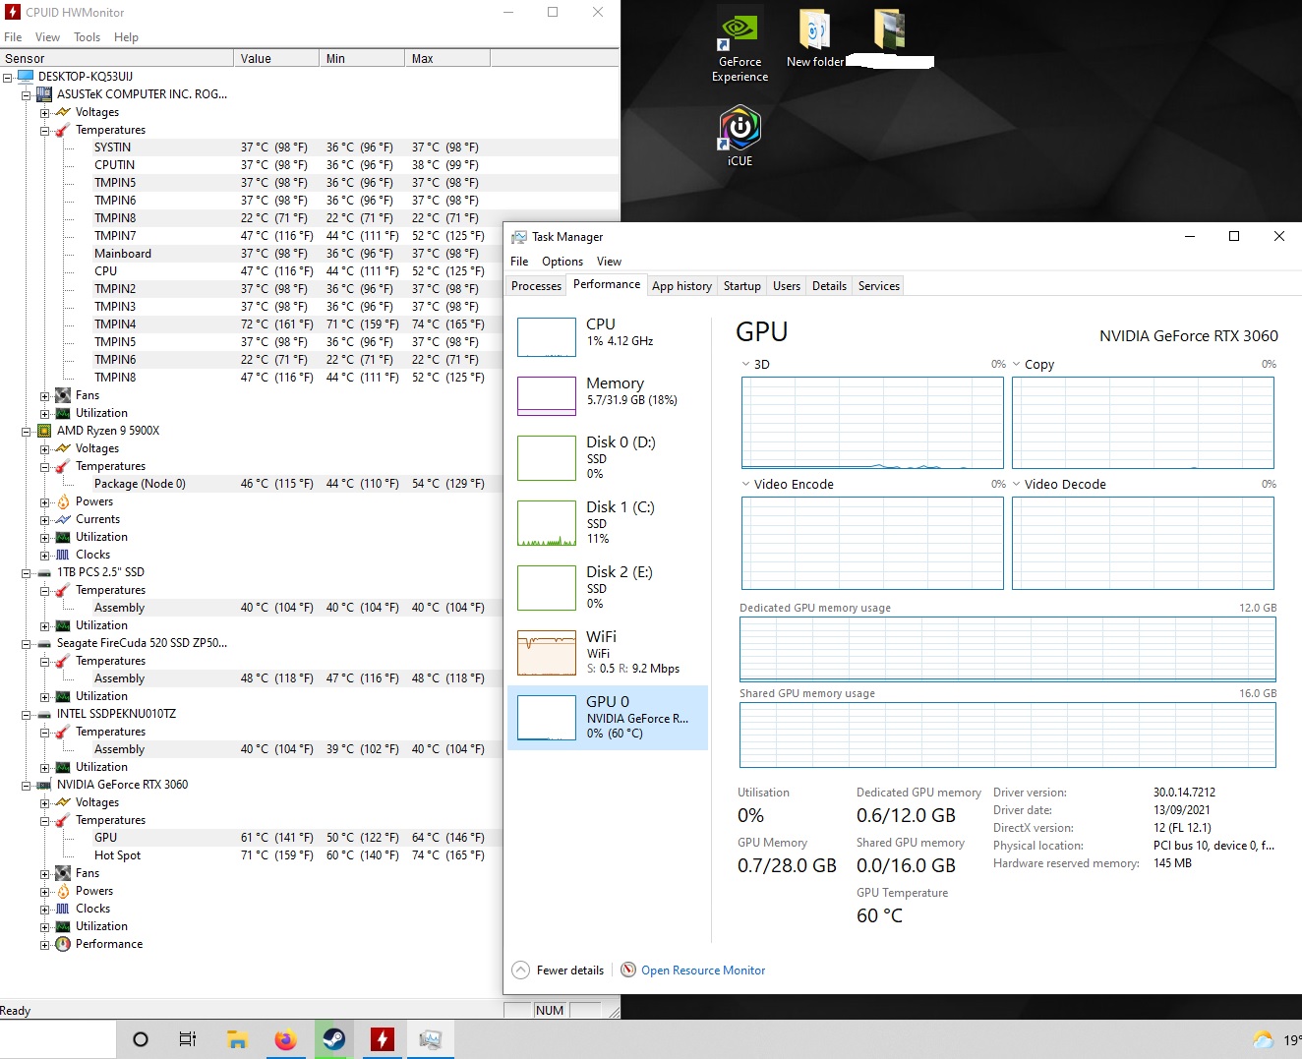
Task: Collapse the 1TB PCS 2.5" SSD node
Action: [27, 572]
